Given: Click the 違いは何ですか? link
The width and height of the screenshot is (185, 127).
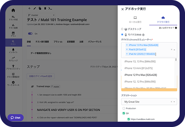Looking at the screenshot, I should [x=166, y=28].
